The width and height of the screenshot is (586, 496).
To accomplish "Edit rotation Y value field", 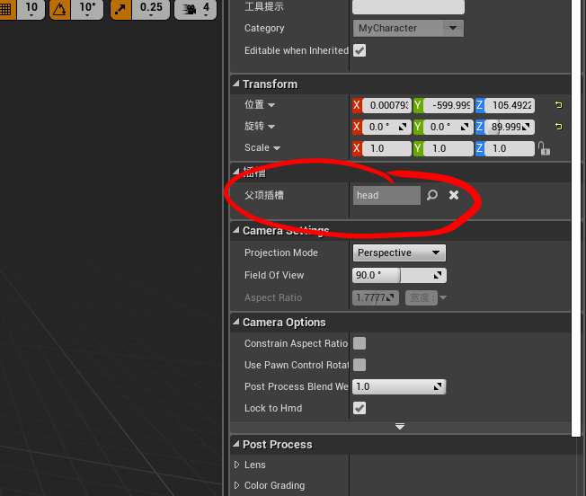I will 448,127.
